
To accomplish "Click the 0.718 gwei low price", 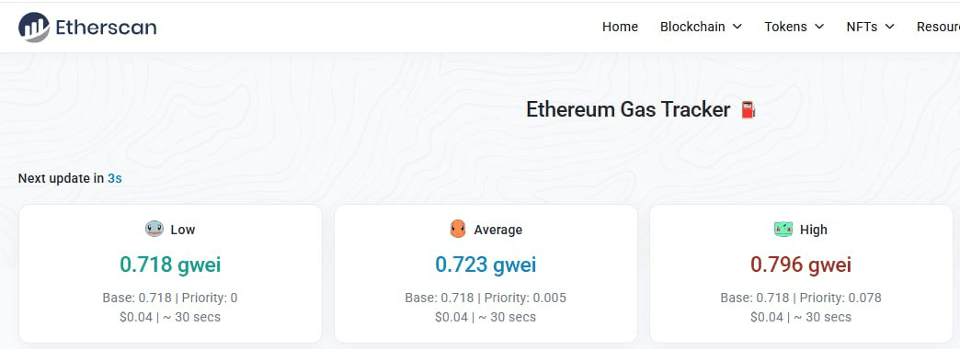I will tap(170, 265).
